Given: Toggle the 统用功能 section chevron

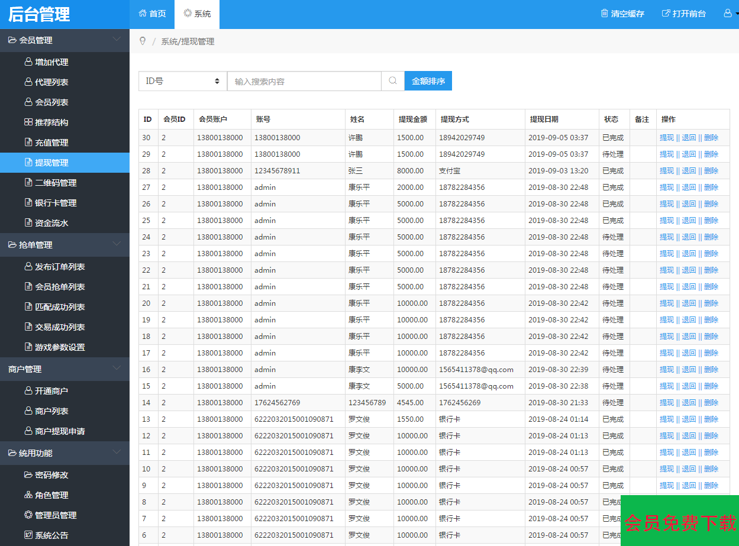Looking at the screenshot, I should (117, 453).
